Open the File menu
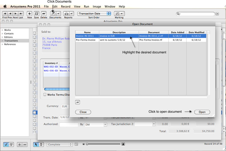226x151 pixels. pyautogui.click(x=46, y=7)
